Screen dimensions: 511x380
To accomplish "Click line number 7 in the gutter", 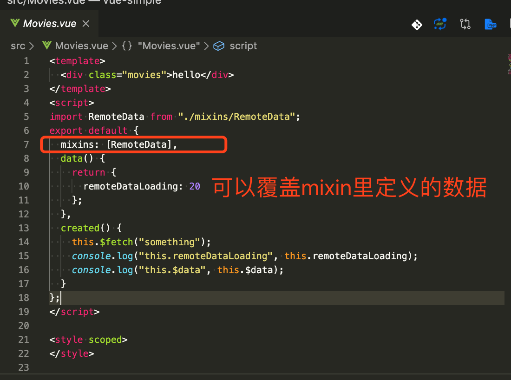I will (26, 144).
